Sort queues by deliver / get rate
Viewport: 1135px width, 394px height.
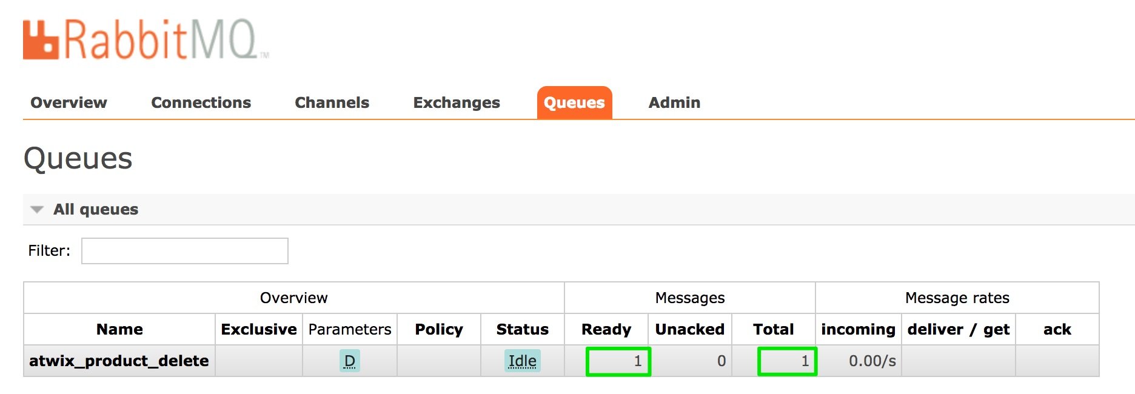point(959,329)
